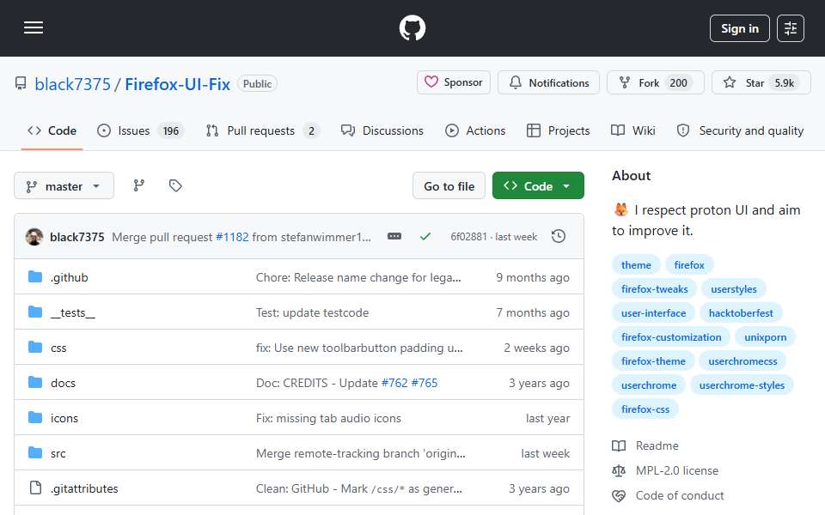Viewport: 825px width, 515px height.
Task: Select the firefox topic tag
Action: 688,265
